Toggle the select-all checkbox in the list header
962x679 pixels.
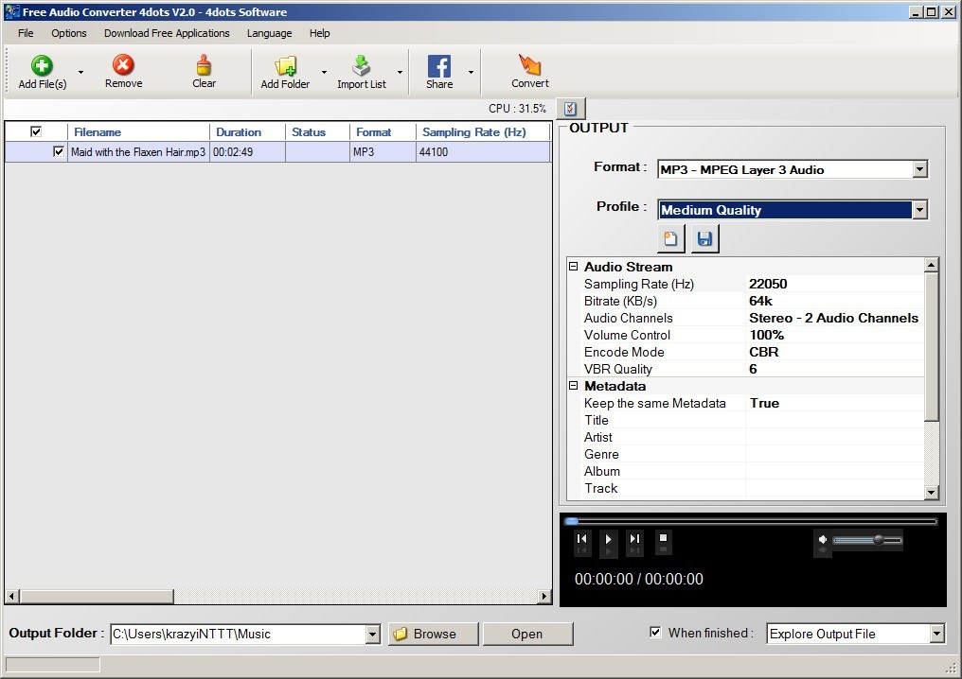pos(37,131)
